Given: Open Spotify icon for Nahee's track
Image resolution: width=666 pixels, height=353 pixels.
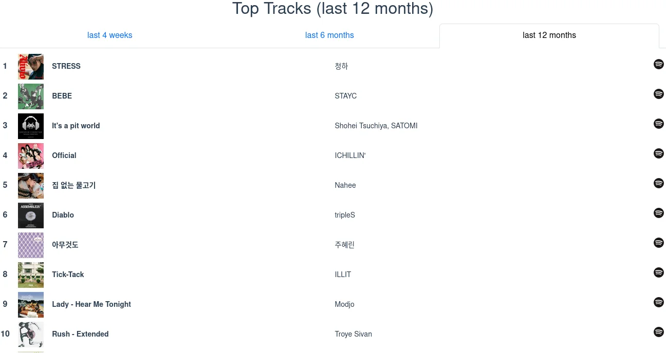Looking at the screenshot, I should click(658, 183).
